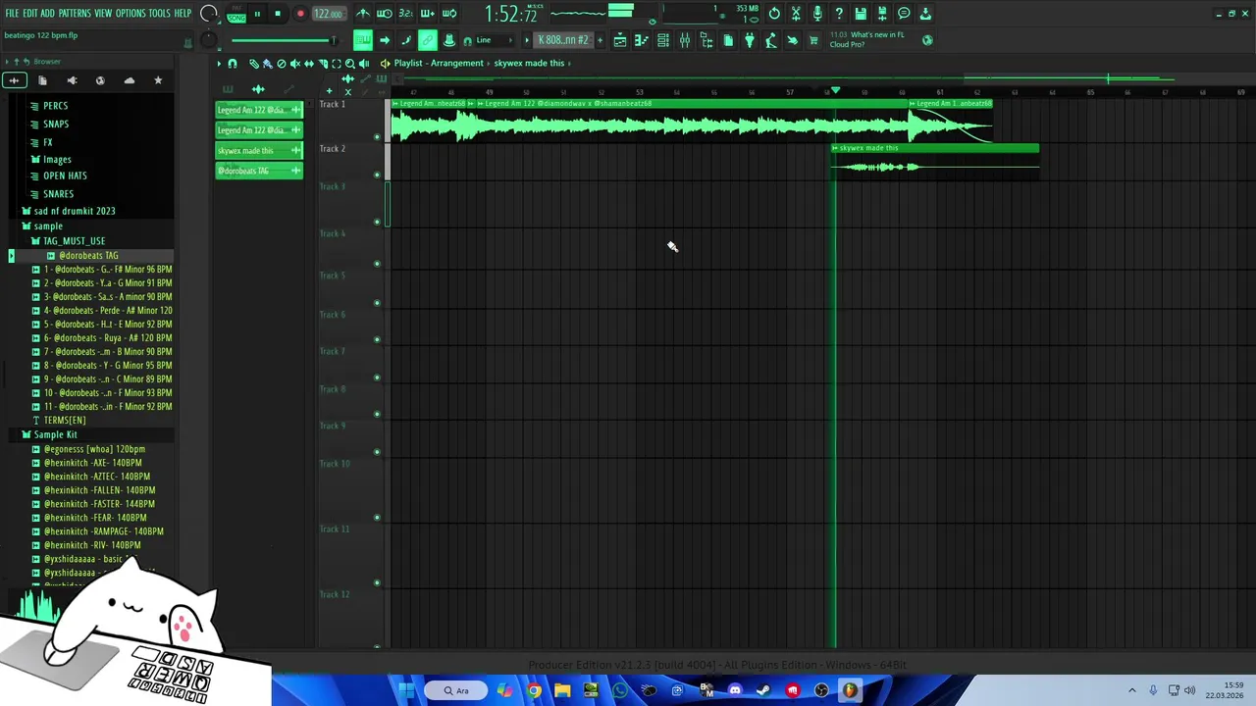
Task: Open the EDIT menu
Action: [29, 14]
